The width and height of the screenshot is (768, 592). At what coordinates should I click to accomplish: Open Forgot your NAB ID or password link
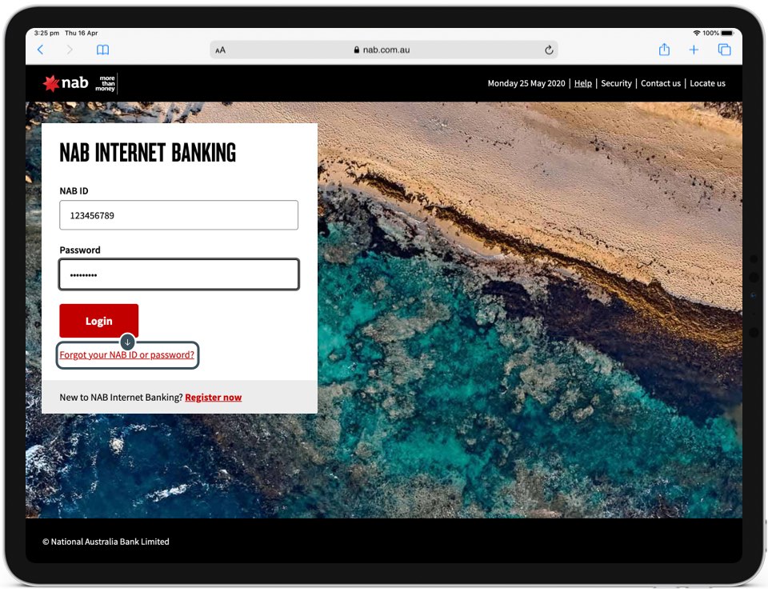(127, 354)
